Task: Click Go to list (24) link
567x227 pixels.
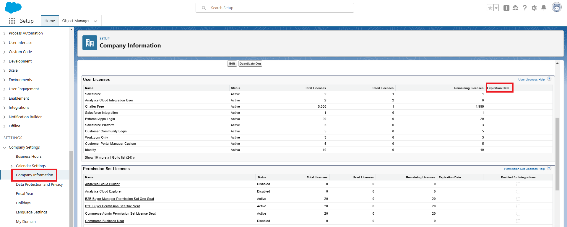Action: 123,157
